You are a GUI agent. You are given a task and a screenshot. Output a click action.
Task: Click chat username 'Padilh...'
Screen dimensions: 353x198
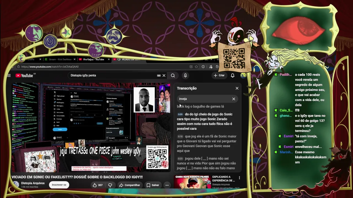(286, 75)
